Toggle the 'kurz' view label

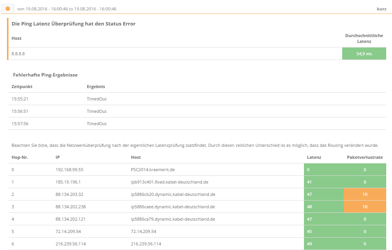(381, 9)
